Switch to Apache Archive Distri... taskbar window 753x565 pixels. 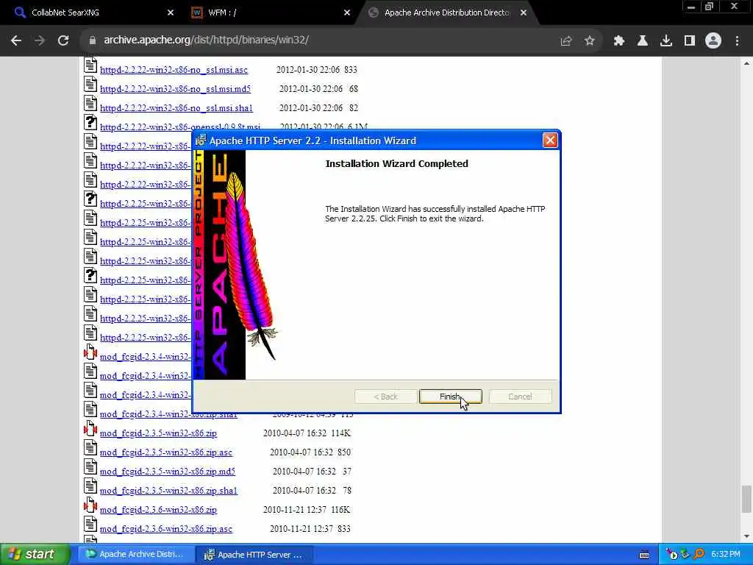[x=136, y=555]
